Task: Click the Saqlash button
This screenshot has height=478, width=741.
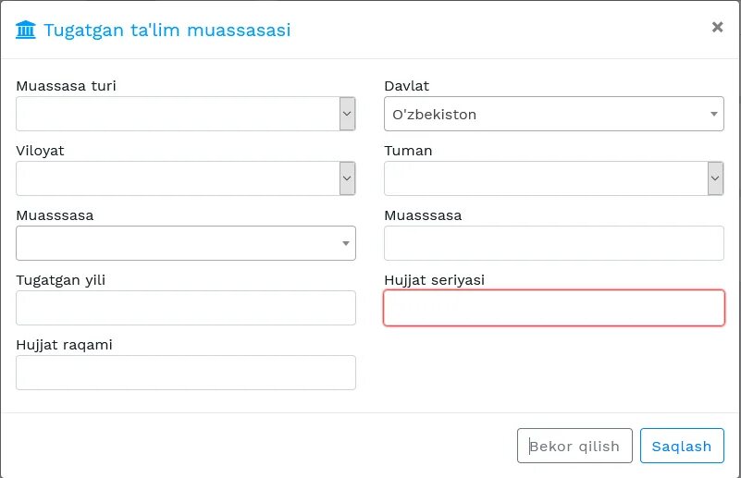Action: tap(681, 446)
